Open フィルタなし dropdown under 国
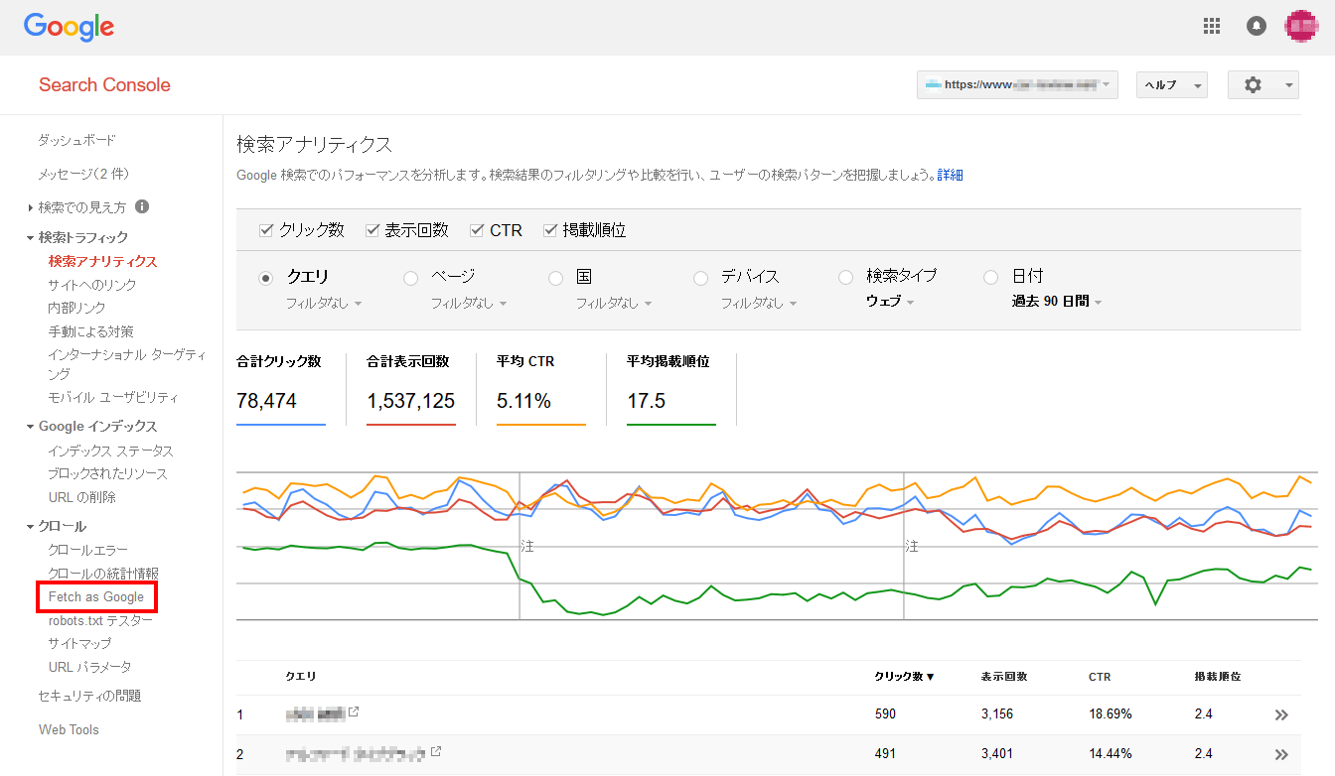Image resolution: width=1335 pixels, height=776 pixels. coord(614,303)
